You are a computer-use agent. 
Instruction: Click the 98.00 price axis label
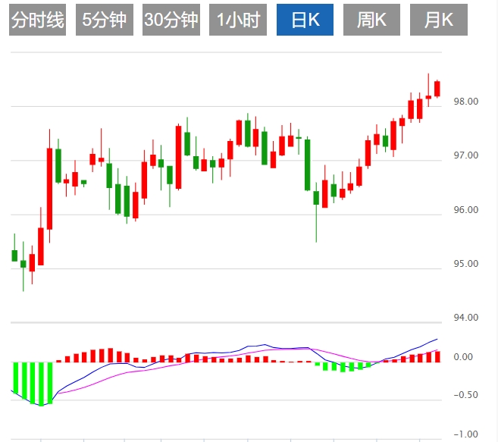click(x=465, y=102)
